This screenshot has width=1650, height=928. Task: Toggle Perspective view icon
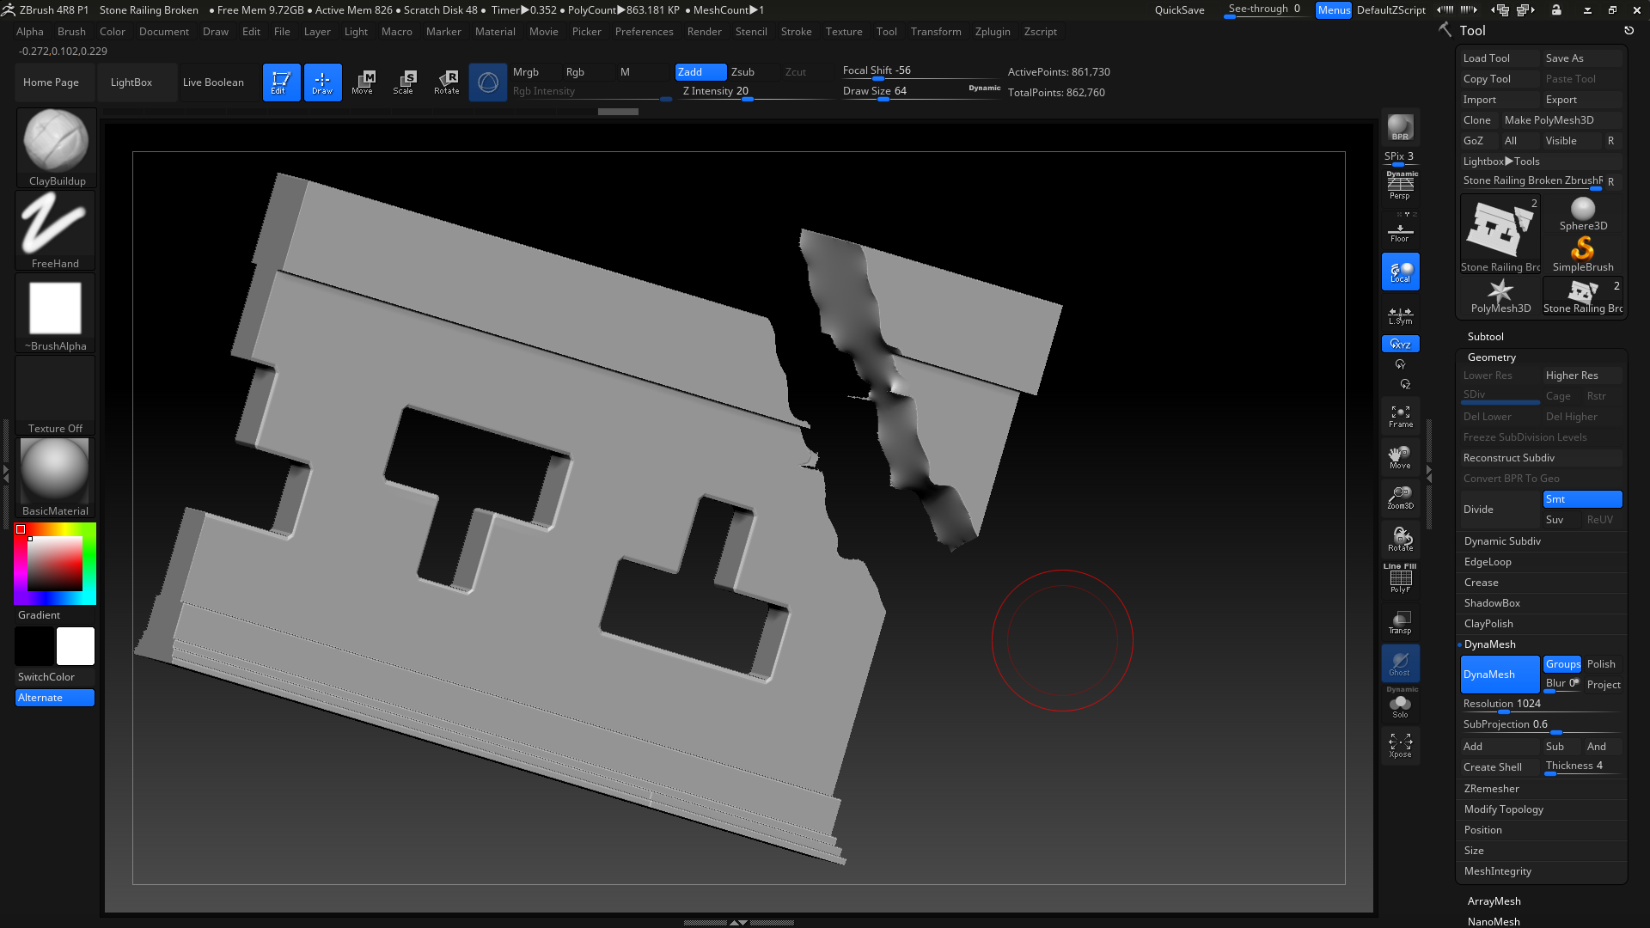tap(1400, 186)
